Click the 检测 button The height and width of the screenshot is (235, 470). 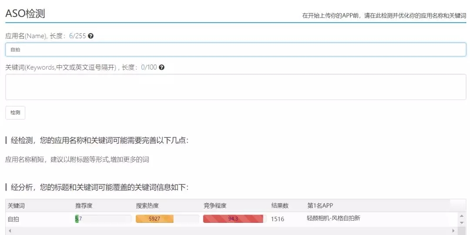click(15, 113)
